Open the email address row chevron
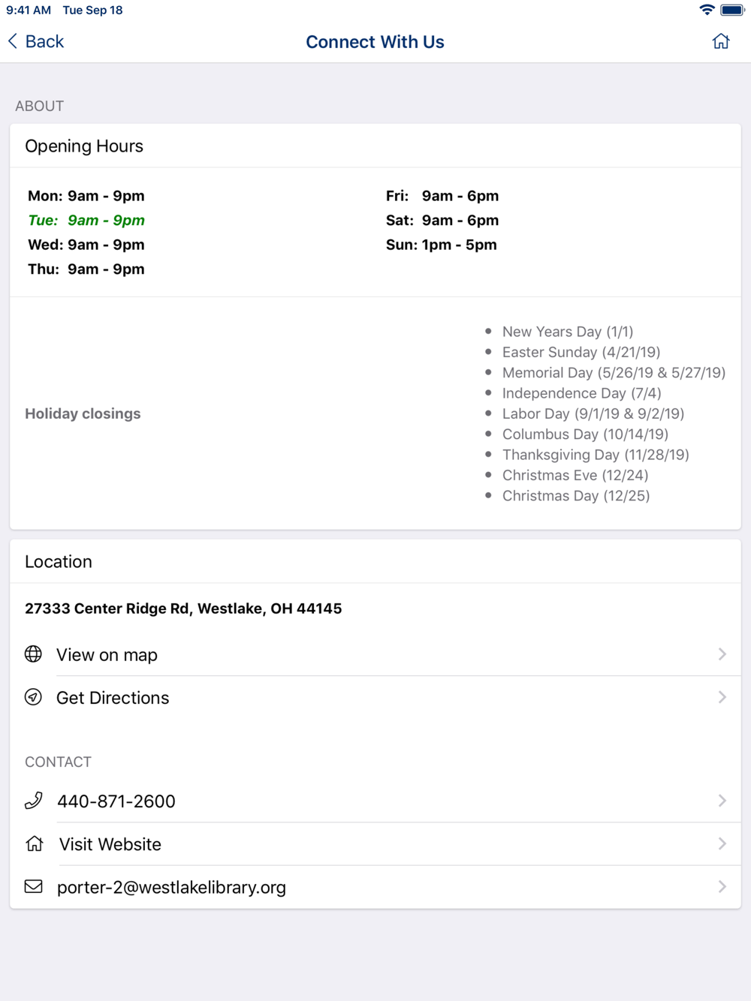 [722, 886]
